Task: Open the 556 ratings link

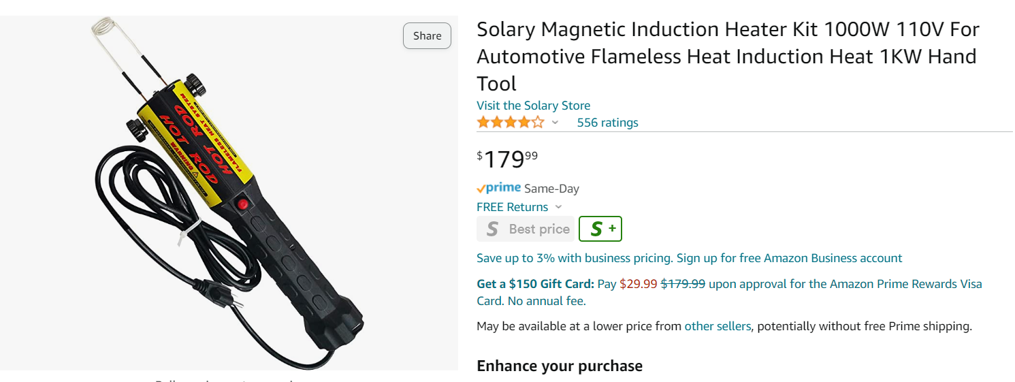Action: 607,123
